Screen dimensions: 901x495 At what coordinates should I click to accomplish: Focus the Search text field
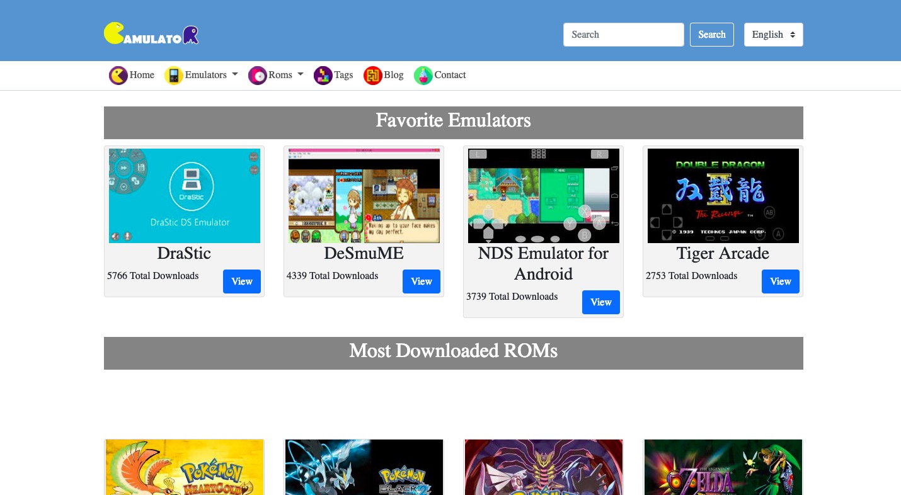[624, 35]
